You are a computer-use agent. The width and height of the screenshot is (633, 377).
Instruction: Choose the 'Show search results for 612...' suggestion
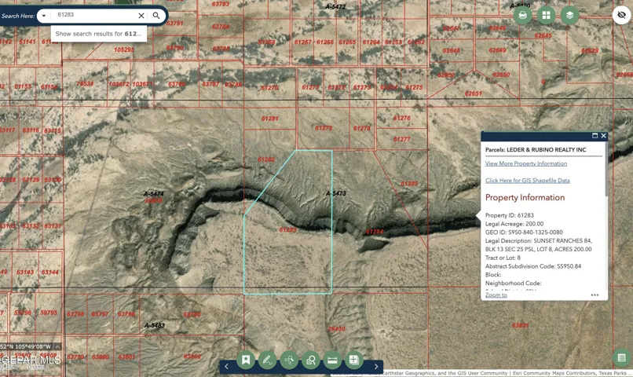click(x=98, y=34)
